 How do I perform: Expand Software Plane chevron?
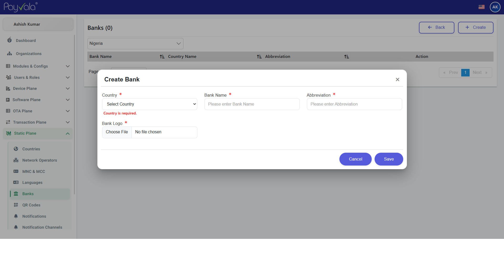tap(68, 100)
